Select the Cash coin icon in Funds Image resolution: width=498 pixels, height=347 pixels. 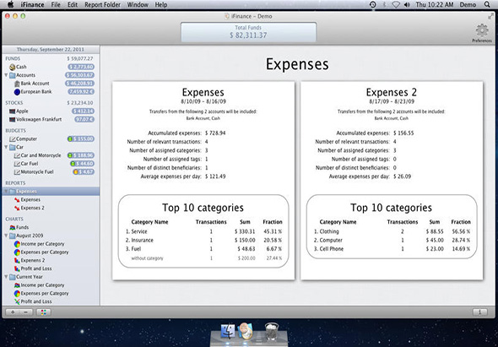[x=13, y=67]
